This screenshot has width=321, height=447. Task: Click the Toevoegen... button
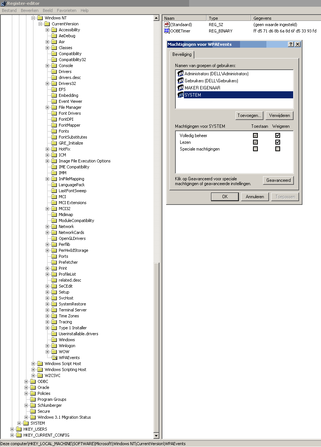(x=250, y=115)
